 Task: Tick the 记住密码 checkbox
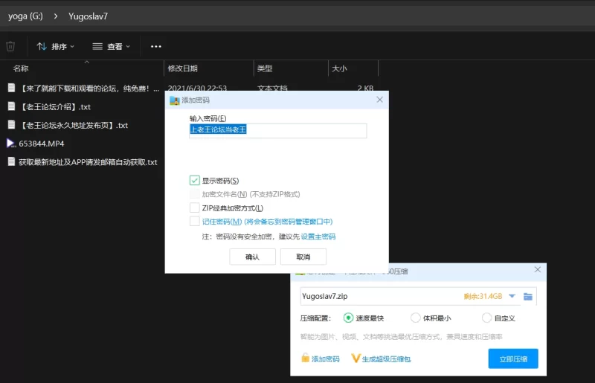(x=195, y=222)
